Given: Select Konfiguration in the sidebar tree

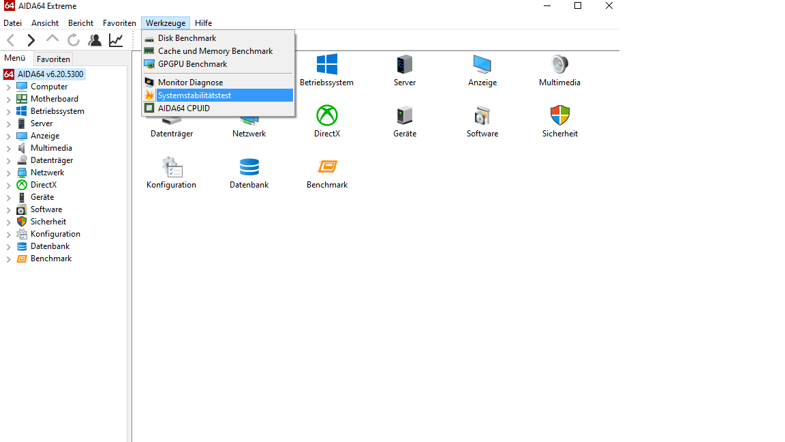Looking at the screenshot, I should point(55,234).
